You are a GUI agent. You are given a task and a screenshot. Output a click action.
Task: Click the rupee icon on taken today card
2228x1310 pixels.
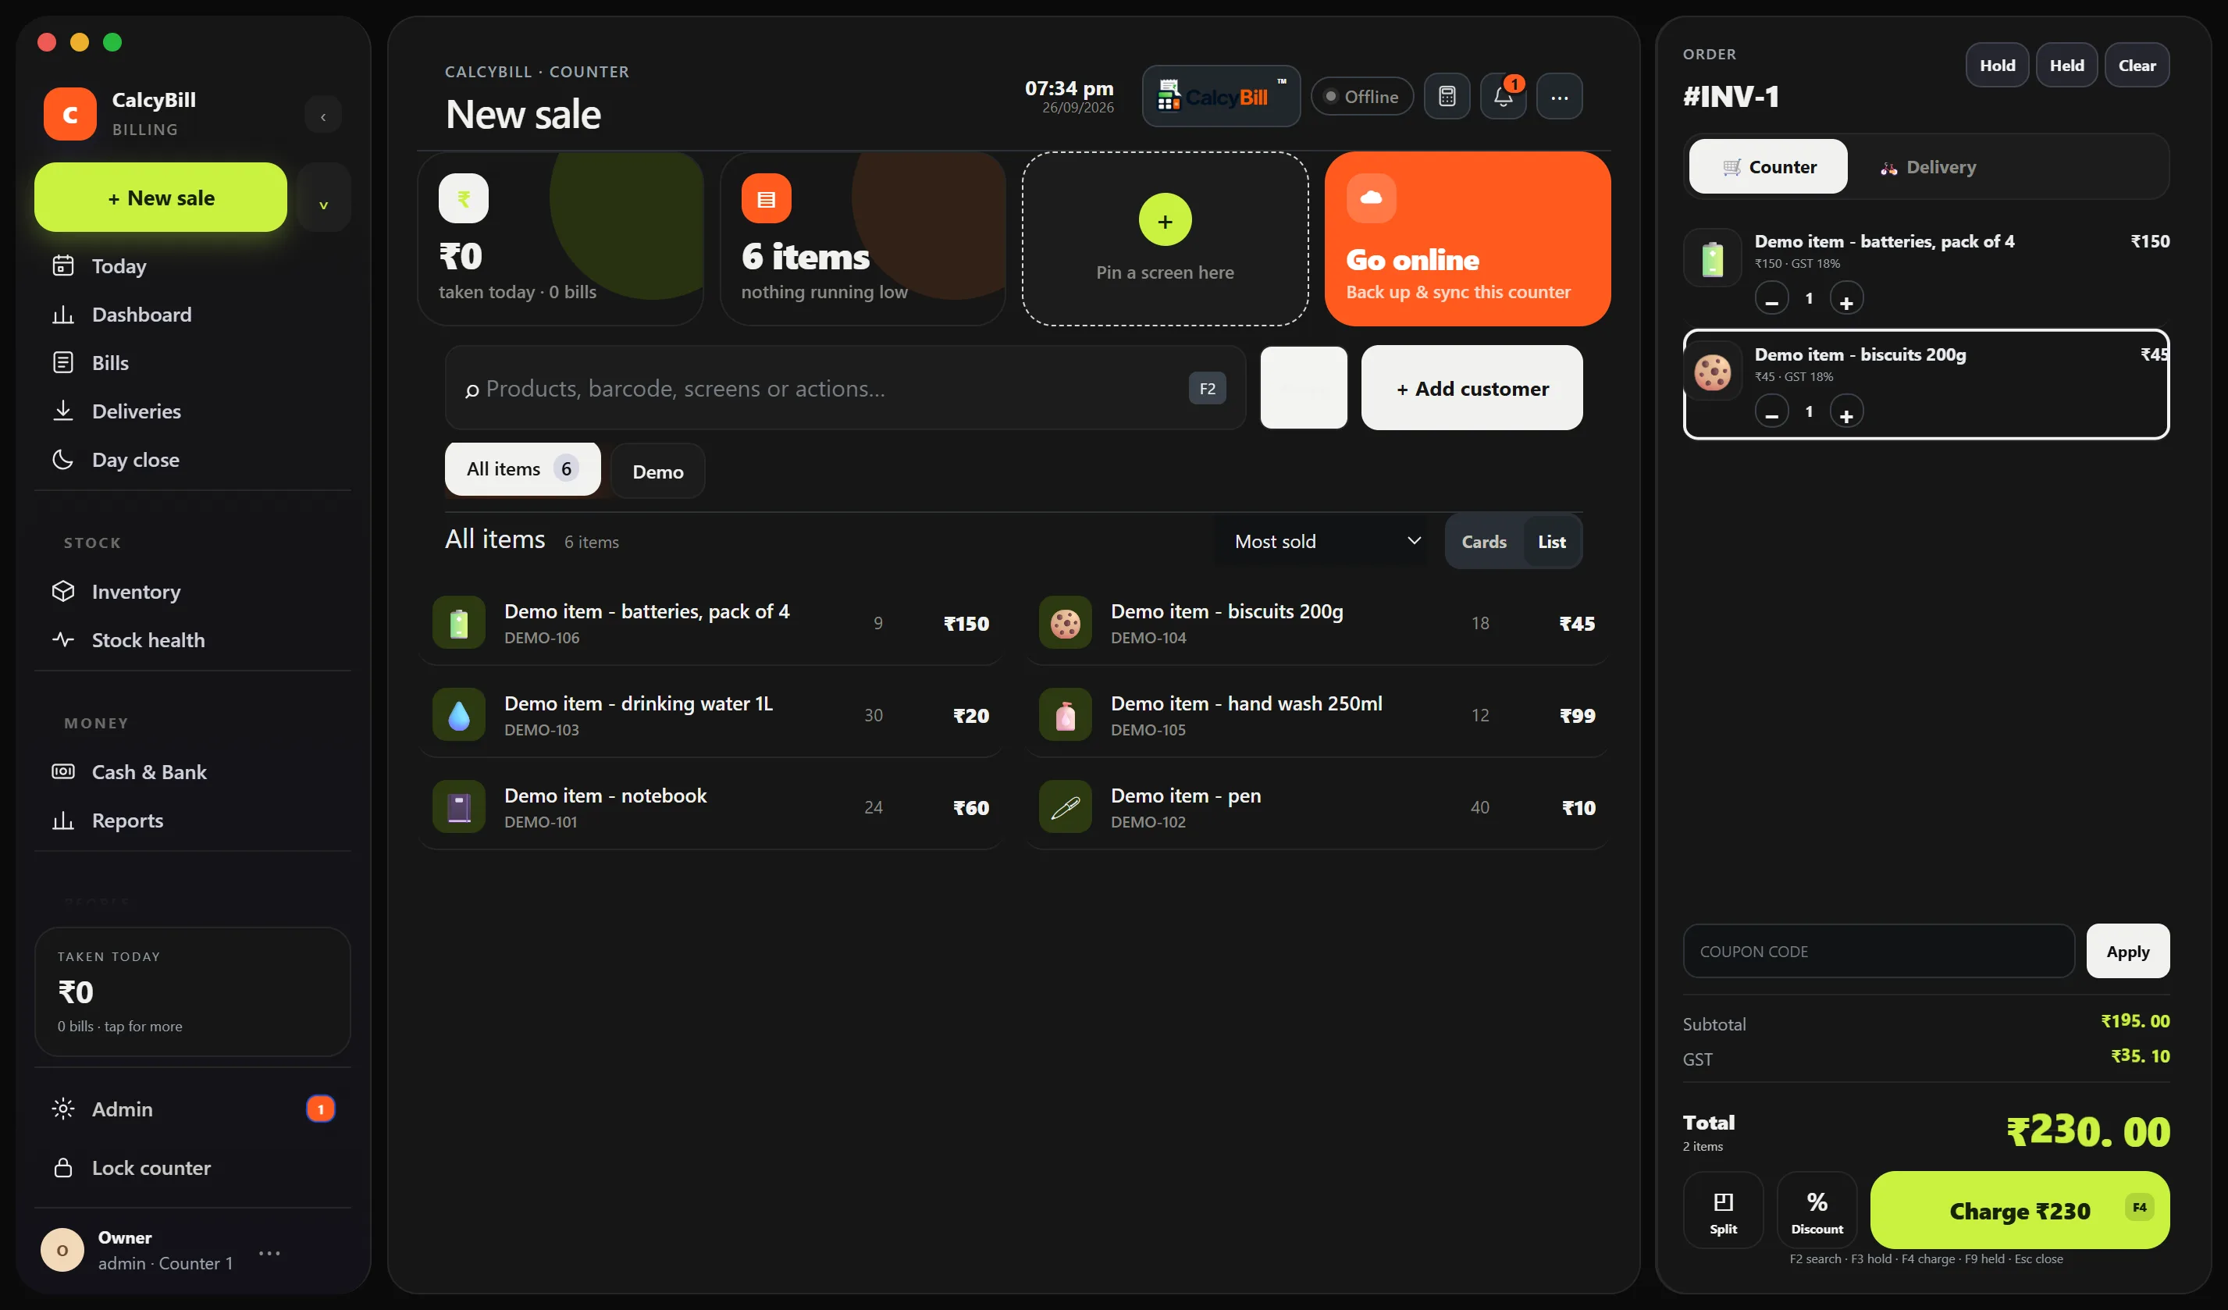coord(463,199)
